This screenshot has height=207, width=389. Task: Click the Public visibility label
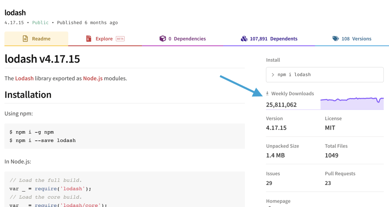pyautogui.click(x=40, y=22)
